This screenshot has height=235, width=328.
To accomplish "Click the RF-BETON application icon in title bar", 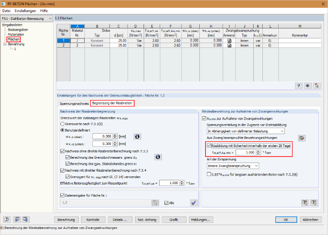I will click(x=3, y=4).
